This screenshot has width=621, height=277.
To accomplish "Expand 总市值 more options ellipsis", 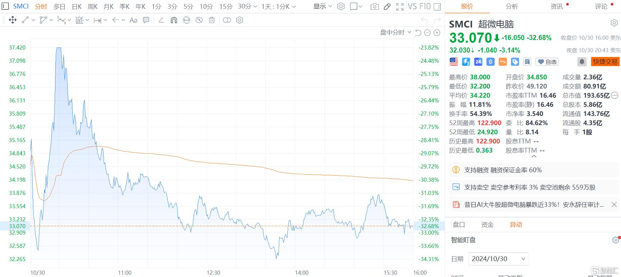I will (x=615, y=96).
